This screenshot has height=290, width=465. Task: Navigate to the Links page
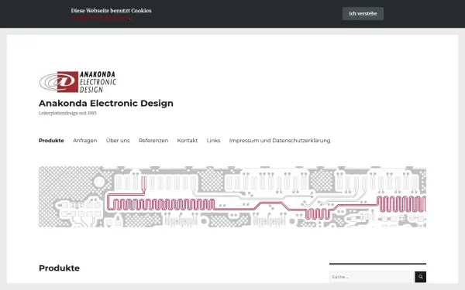coord(213,141)
